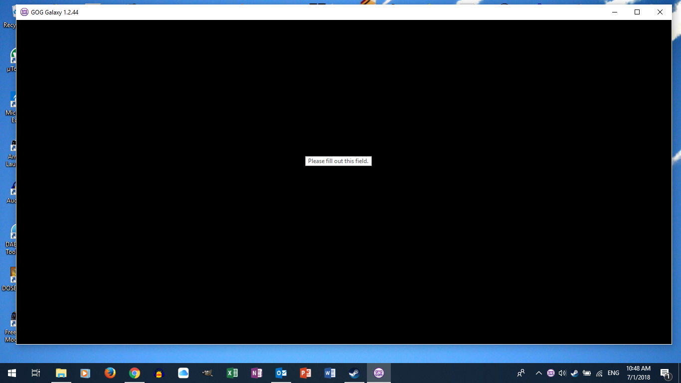
Task: Launch Firefox from the taskbar
Action: tap(110, 373)
